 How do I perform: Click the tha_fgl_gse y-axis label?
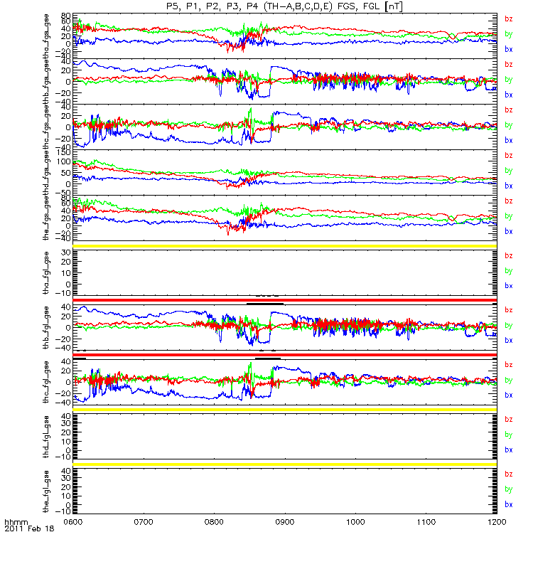46,272
